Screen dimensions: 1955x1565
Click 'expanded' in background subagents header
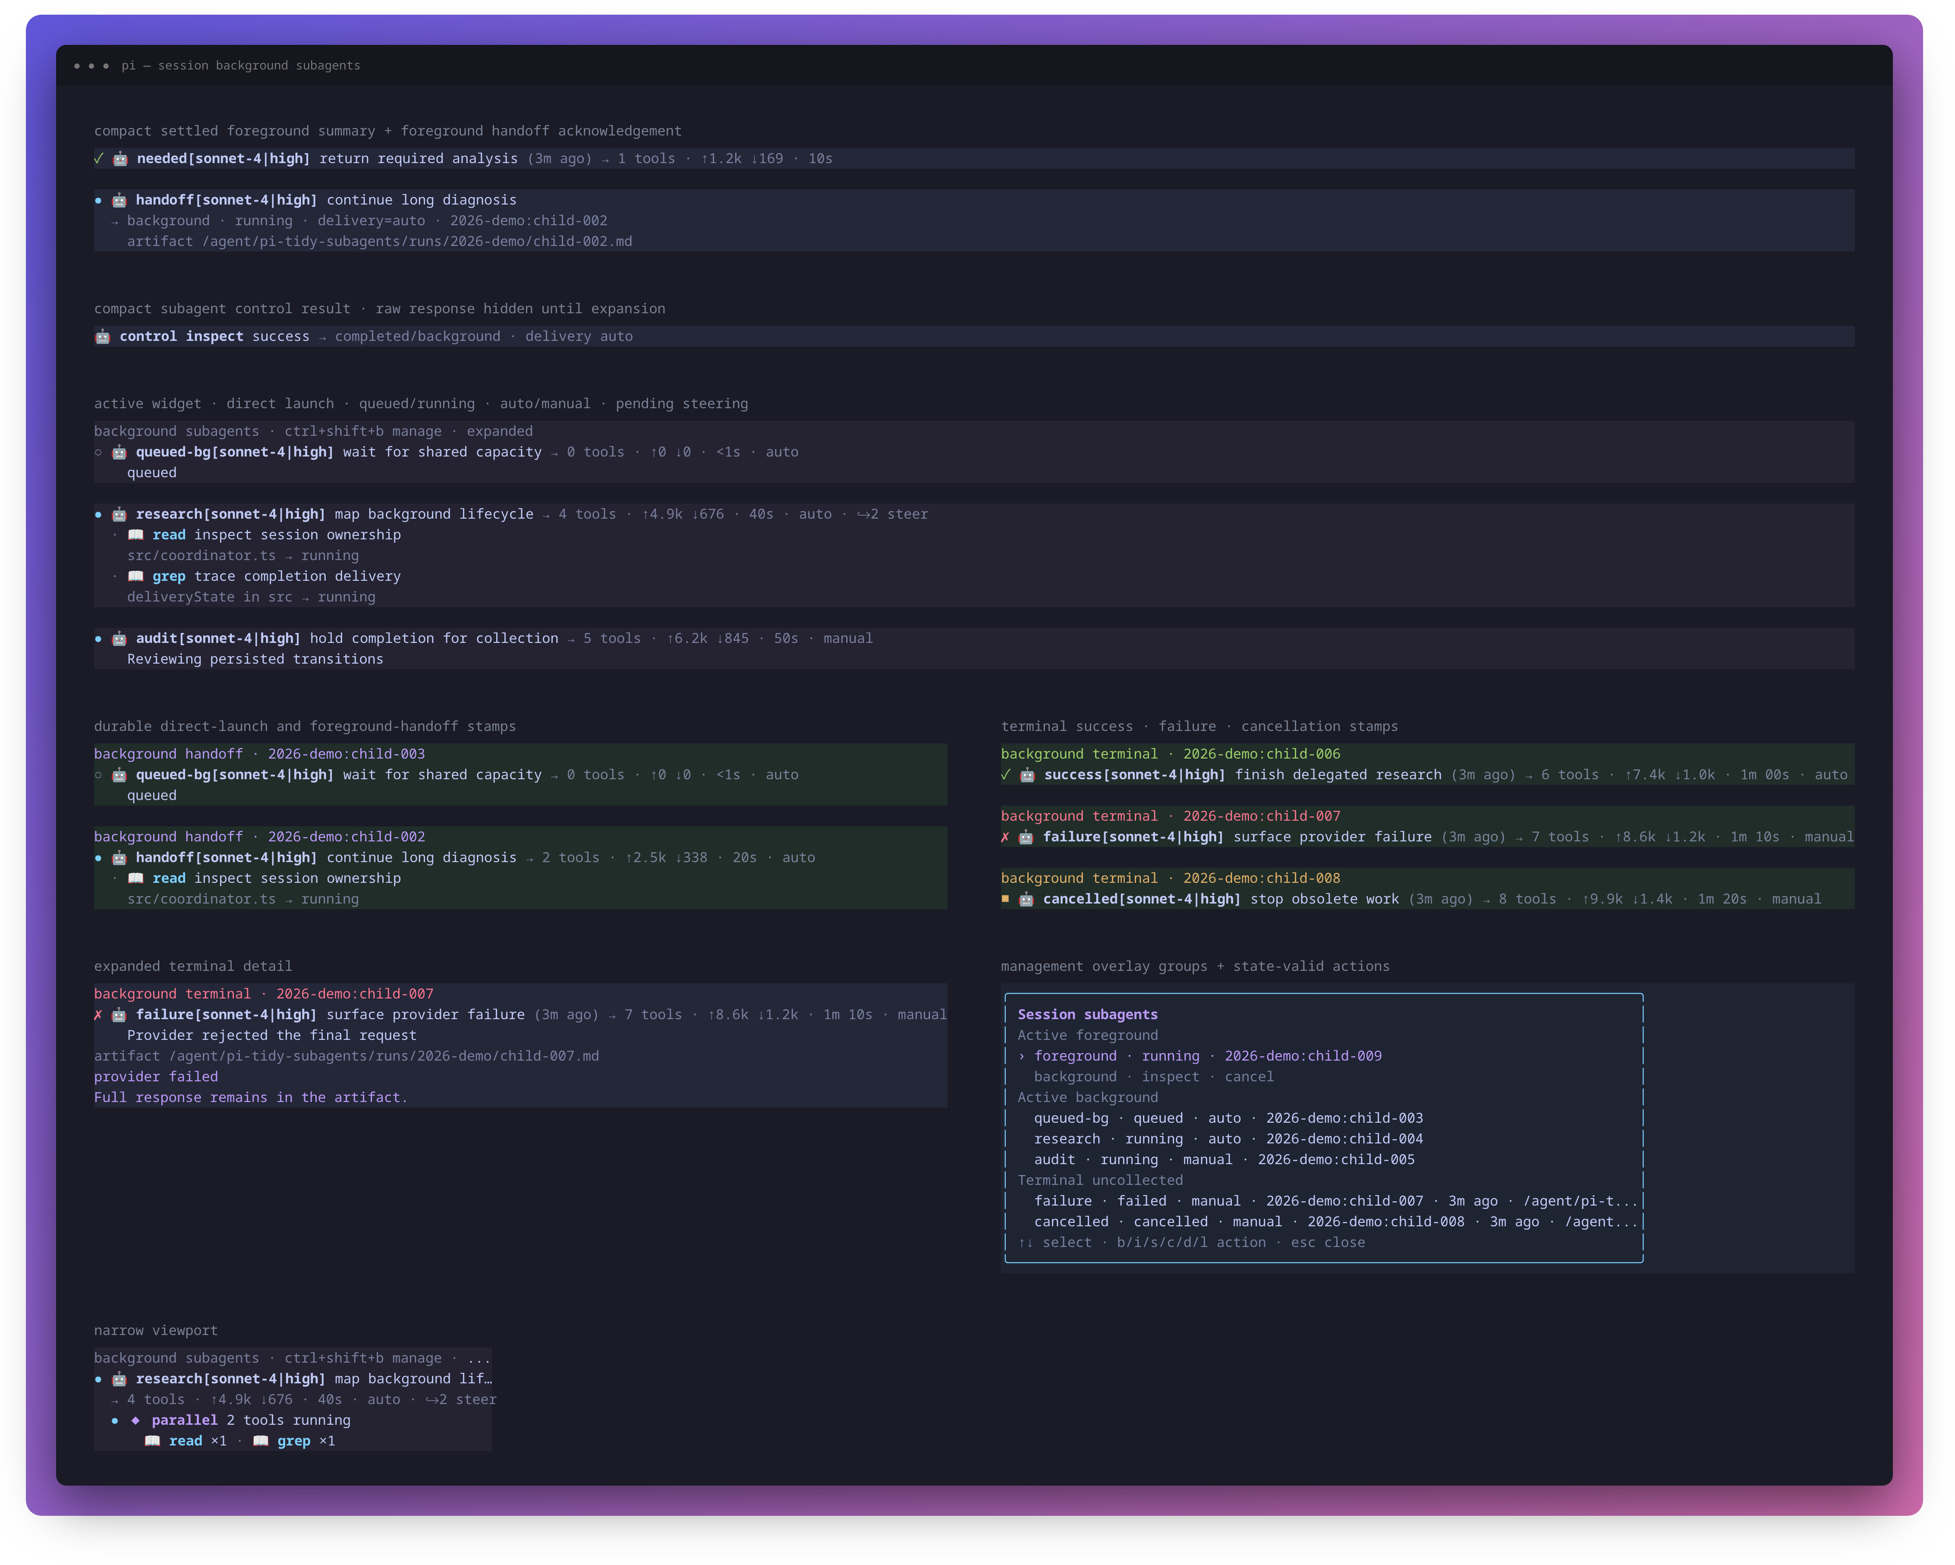[500, 431]
